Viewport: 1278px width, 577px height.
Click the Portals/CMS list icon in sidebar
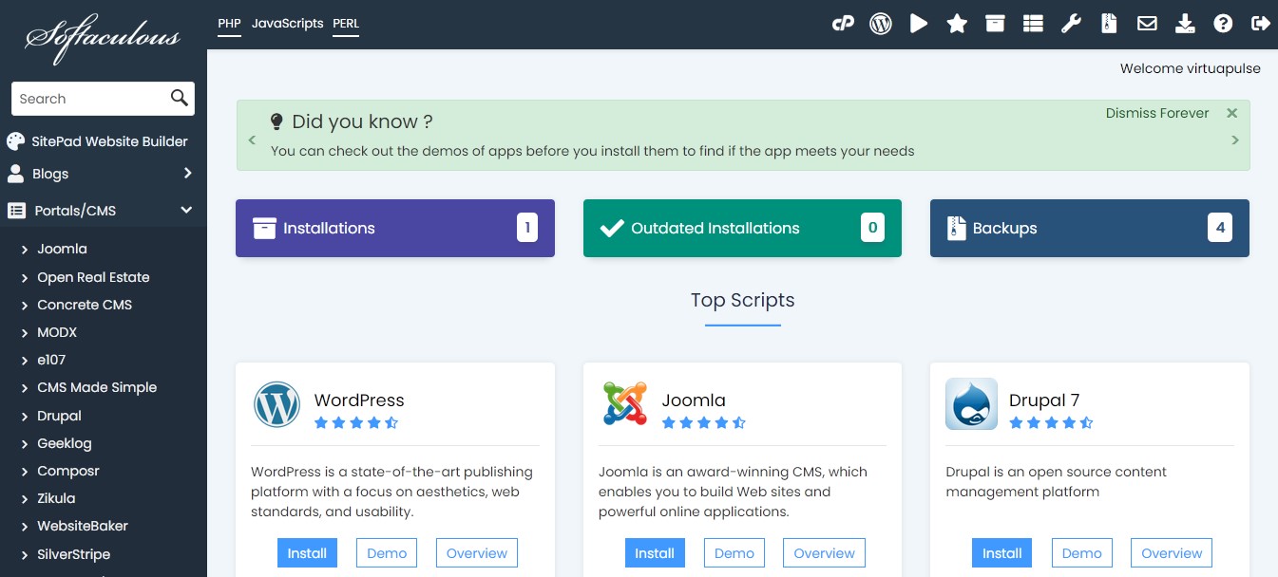click(x=16, y=211)
